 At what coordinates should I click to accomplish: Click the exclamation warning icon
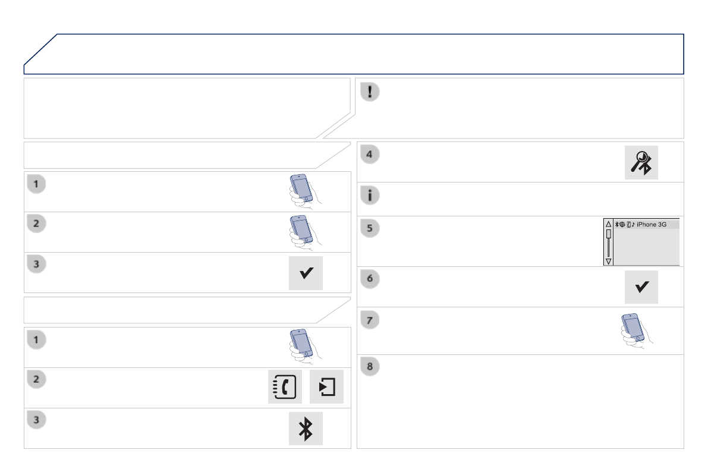[371, 92]
